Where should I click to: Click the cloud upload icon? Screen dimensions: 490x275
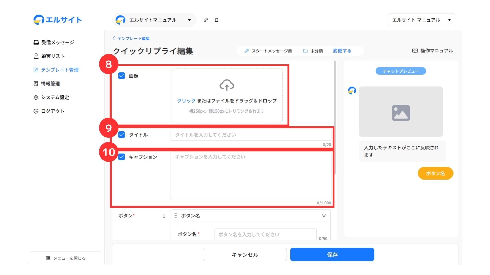coord(227,85)
